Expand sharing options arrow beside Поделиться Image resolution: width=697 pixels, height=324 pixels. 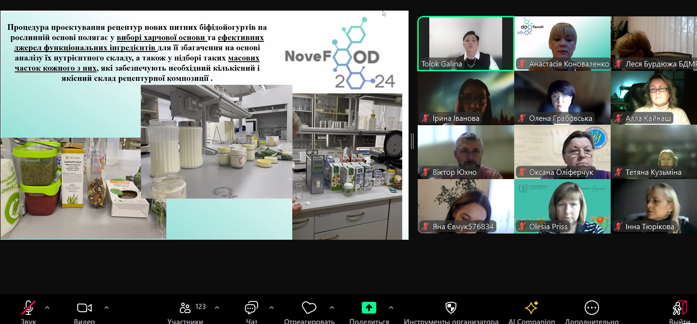coord(391,308)
